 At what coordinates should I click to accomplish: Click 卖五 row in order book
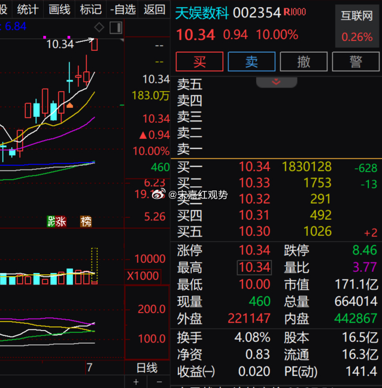[x=276, y=84]
